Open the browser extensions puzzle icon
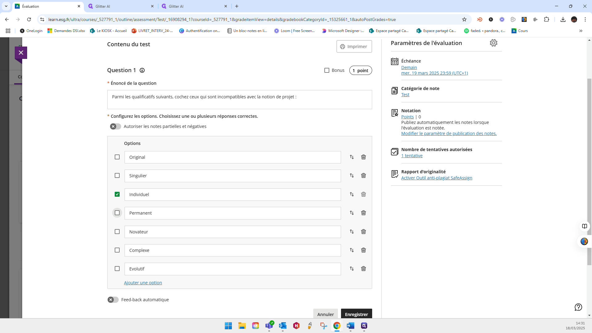The image size is (592, 333). click(x=546, y=19)
